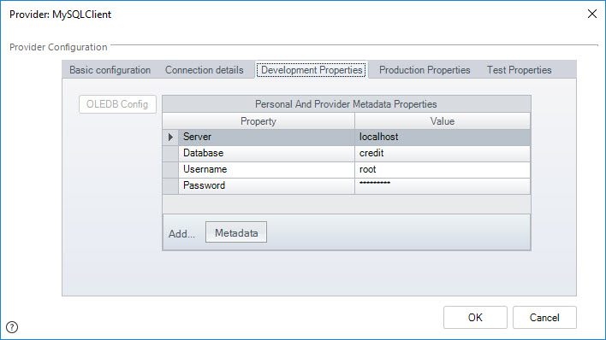Select the Database row header
Viewport: 606px width, 340px height.
pos(170,153)
